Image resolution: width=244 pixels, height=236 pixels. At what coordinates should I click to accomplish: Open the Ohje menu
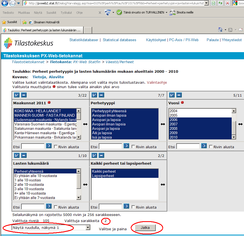pyautogui.click(x=79, y=13)
